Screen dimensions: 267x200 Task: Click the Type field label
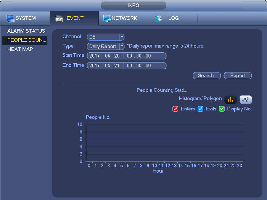coord(68,46)
